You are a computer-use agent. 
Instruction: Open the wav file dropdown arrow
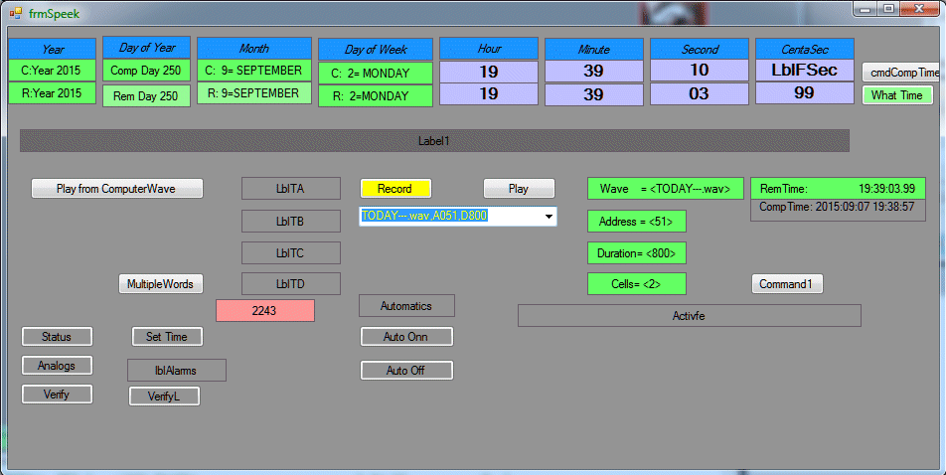[549, 216]
